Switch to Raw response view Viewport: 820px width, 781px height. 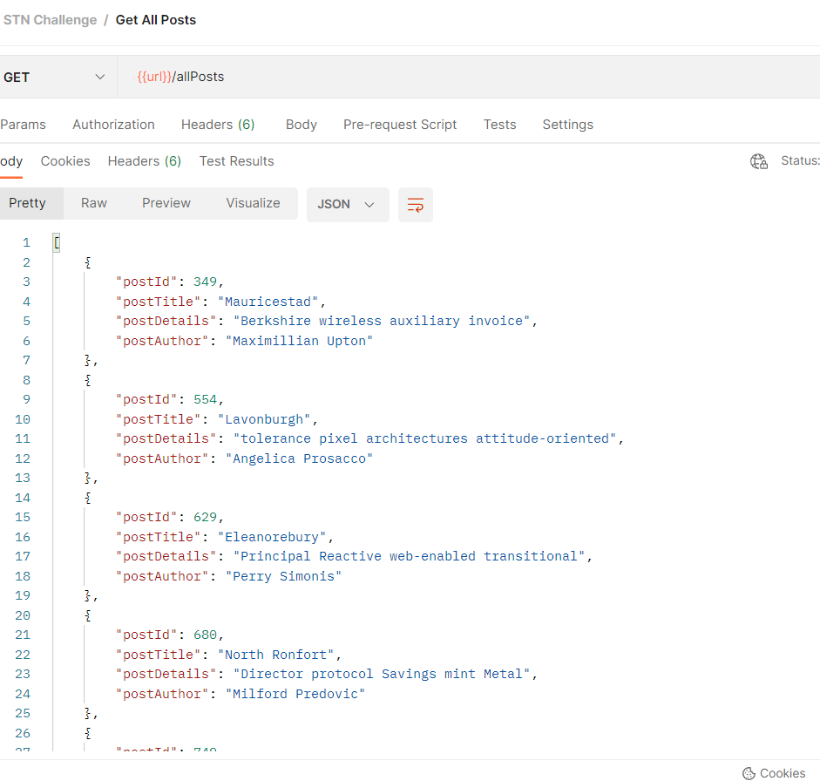(x=93, y=203)
